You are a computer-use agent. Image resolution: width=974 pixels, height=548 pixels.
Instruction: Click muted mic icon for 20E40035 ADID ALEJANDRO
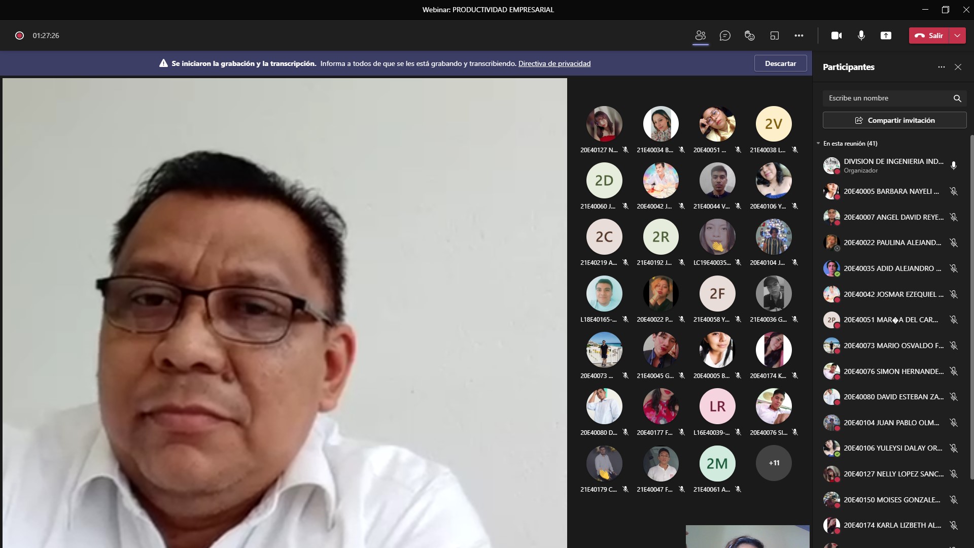(954, 268)
